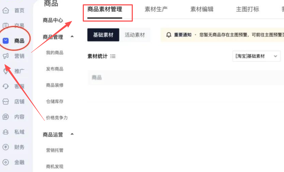Open the 营销 megaphone icon

[6, 56]
